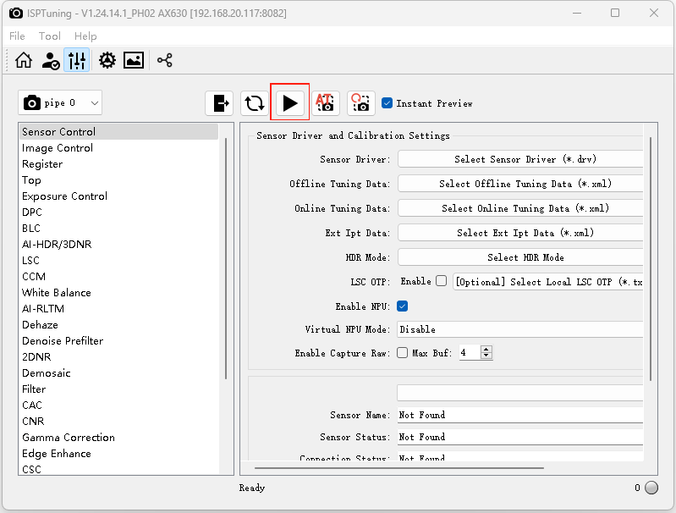Viewport: 676px width, 513px height.
Task: Increase the Max Buf value with up arrow
Action: (486, 349)
